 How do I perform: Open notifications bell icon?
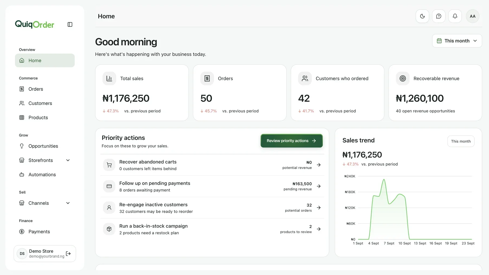[x=455, y=16]
